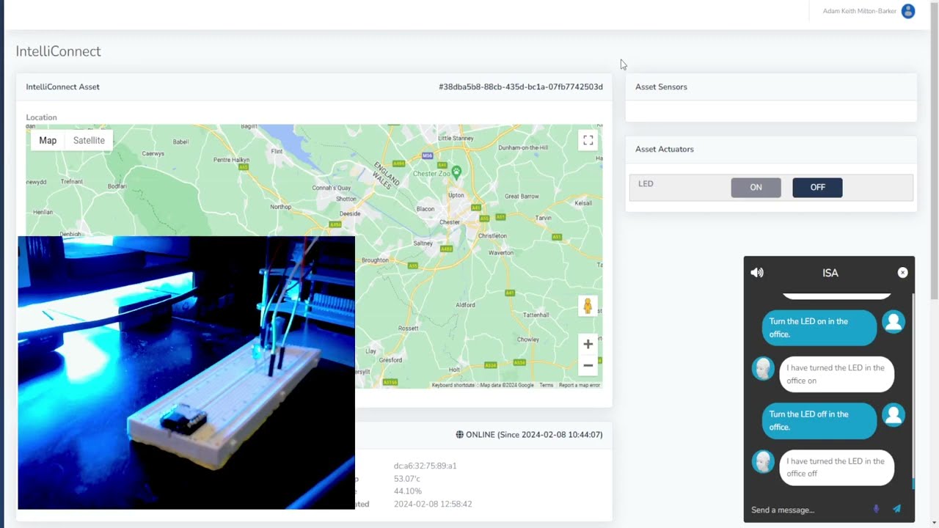Turn the LED actuator OFF
The image size is (939, 528).
tap(817, 188)
